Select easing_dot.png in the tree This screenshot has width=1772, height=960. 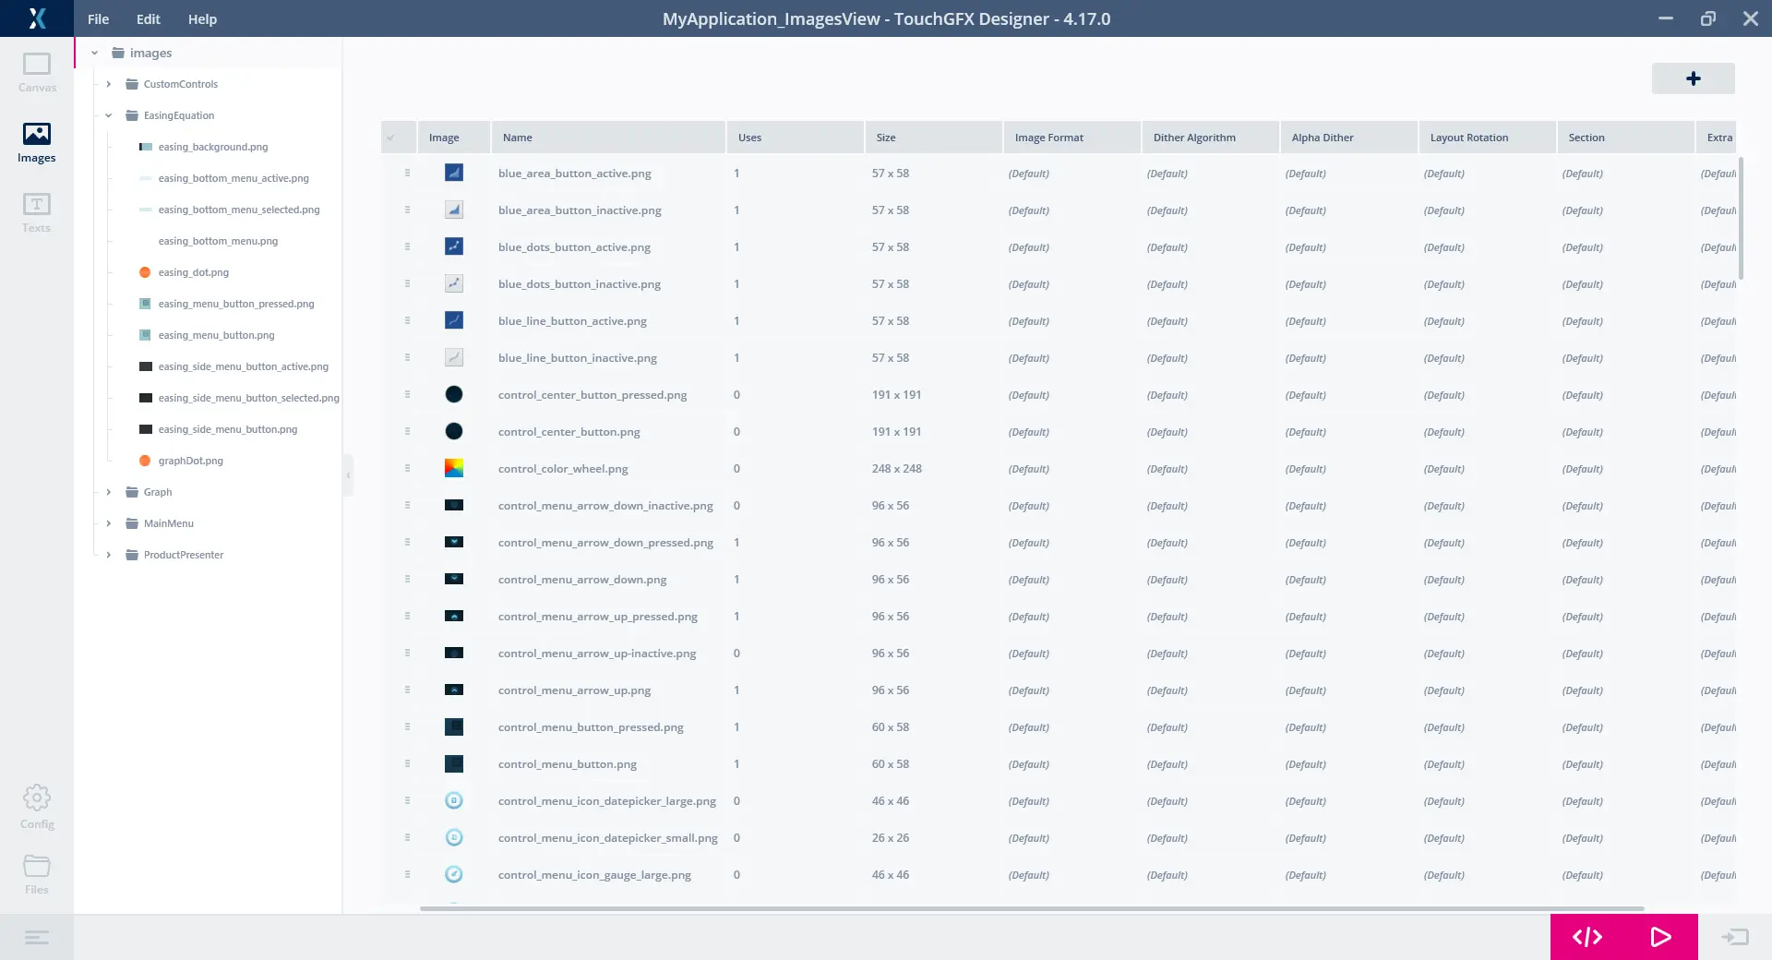[x=193, y=272]
